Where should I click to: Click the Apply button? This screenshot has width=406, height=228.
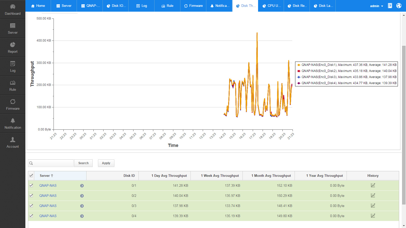tap(106, 163)
